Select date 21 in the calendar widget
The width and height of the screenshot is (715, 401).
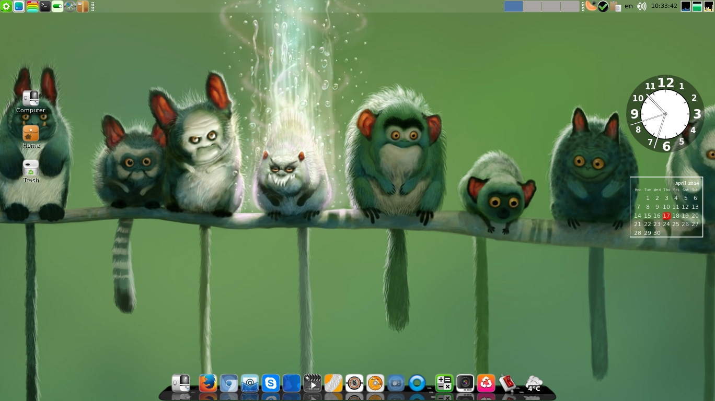pyautogui.click(x=638, y=224)
